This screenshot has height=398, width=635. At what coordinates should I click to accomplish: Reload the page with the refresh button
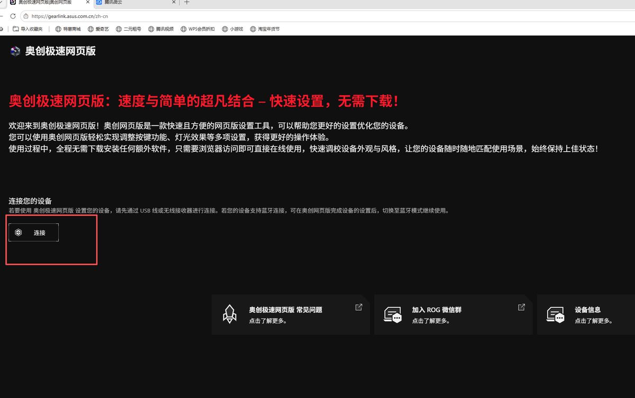(x=13, y=16)
